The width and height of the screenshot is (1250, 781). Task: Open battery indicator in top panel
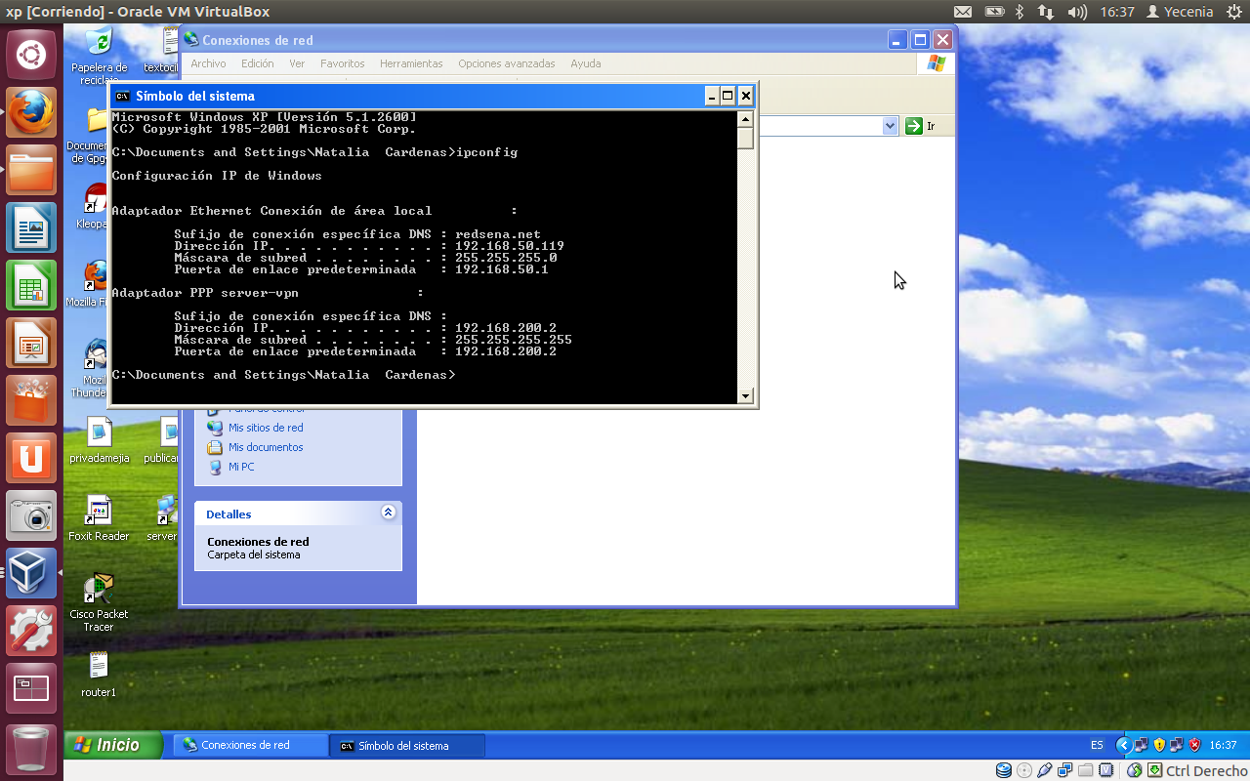click(994, 12)
